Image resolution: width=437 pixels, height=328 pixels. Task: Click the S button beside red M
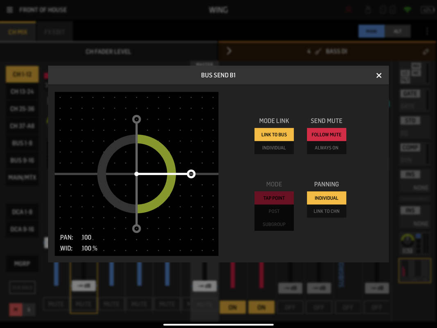click(x=29, y=309)
